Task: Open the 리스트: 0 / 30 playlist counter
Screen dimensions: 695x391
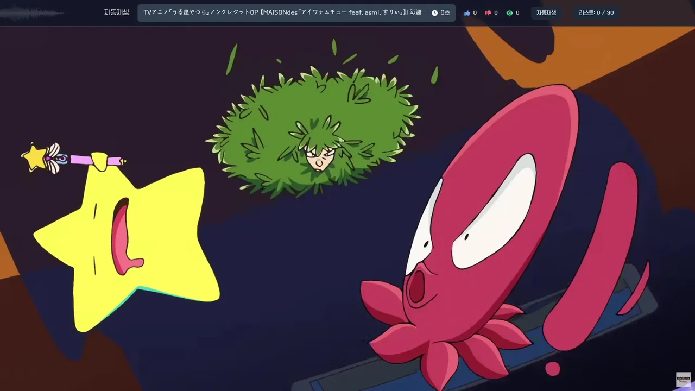Action: click(596, 12)
